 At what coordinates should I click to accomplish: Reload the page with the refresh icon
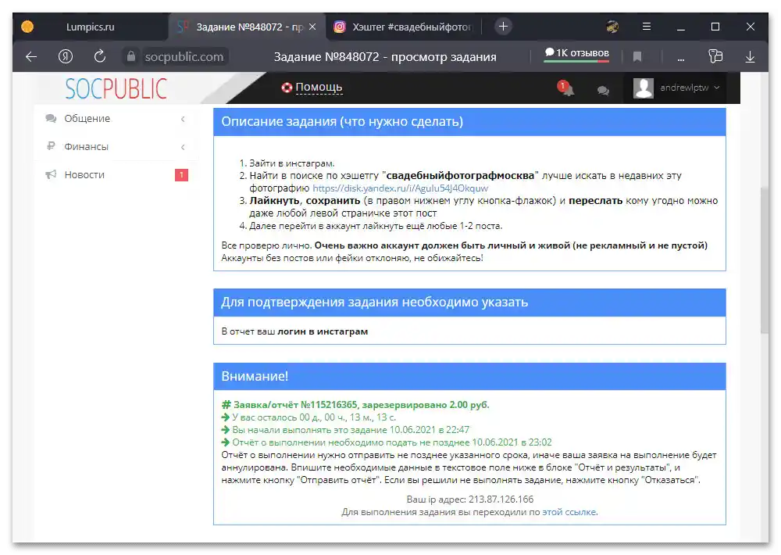(x=100, y=56)
